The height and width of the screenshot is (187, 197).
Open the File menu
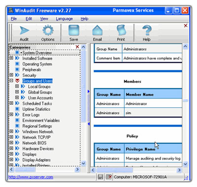[14, 19]
